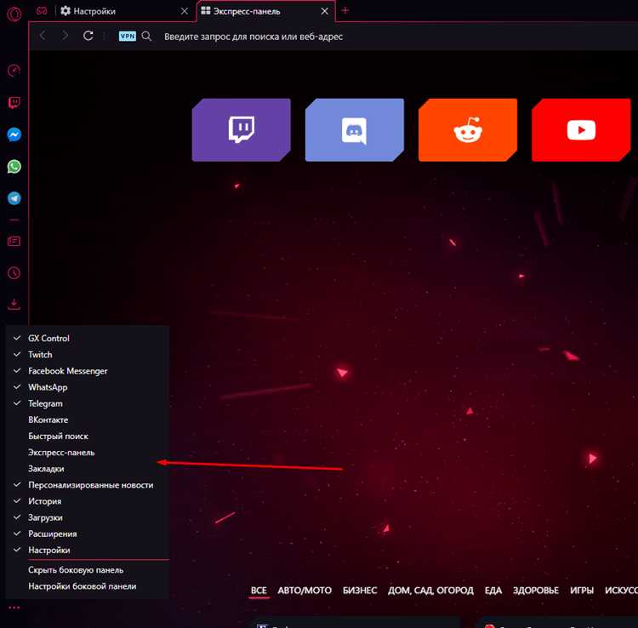Select ДОМ, САД, ОГОРОД news category
638x628 pixels.
[430, 591]
